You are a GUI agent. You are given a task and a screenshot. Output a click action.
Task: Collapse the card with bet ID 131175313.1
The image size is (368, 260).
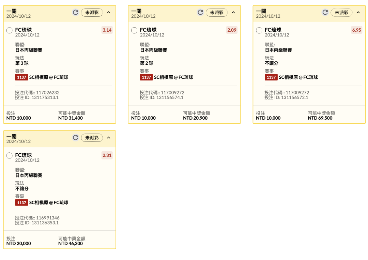pos(109,12)
